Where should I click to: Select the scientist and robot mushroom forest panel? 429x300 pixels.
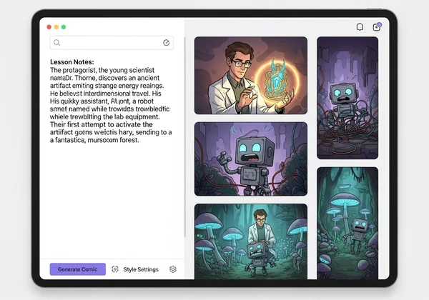coord(251,241)
